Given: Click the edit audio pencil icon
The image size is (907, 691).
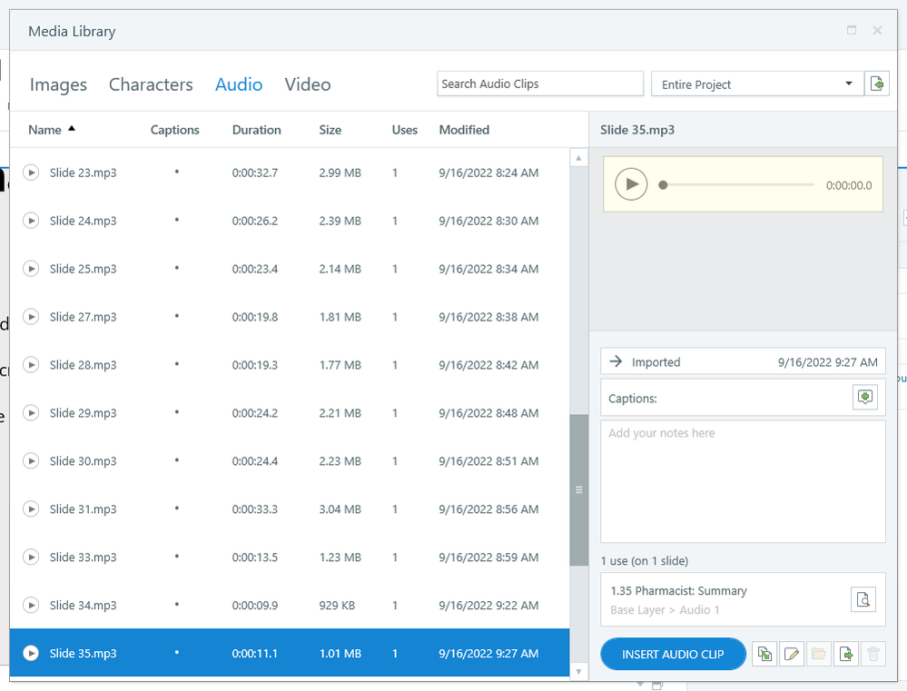Looking at the screenshot, I should point(792,654).
